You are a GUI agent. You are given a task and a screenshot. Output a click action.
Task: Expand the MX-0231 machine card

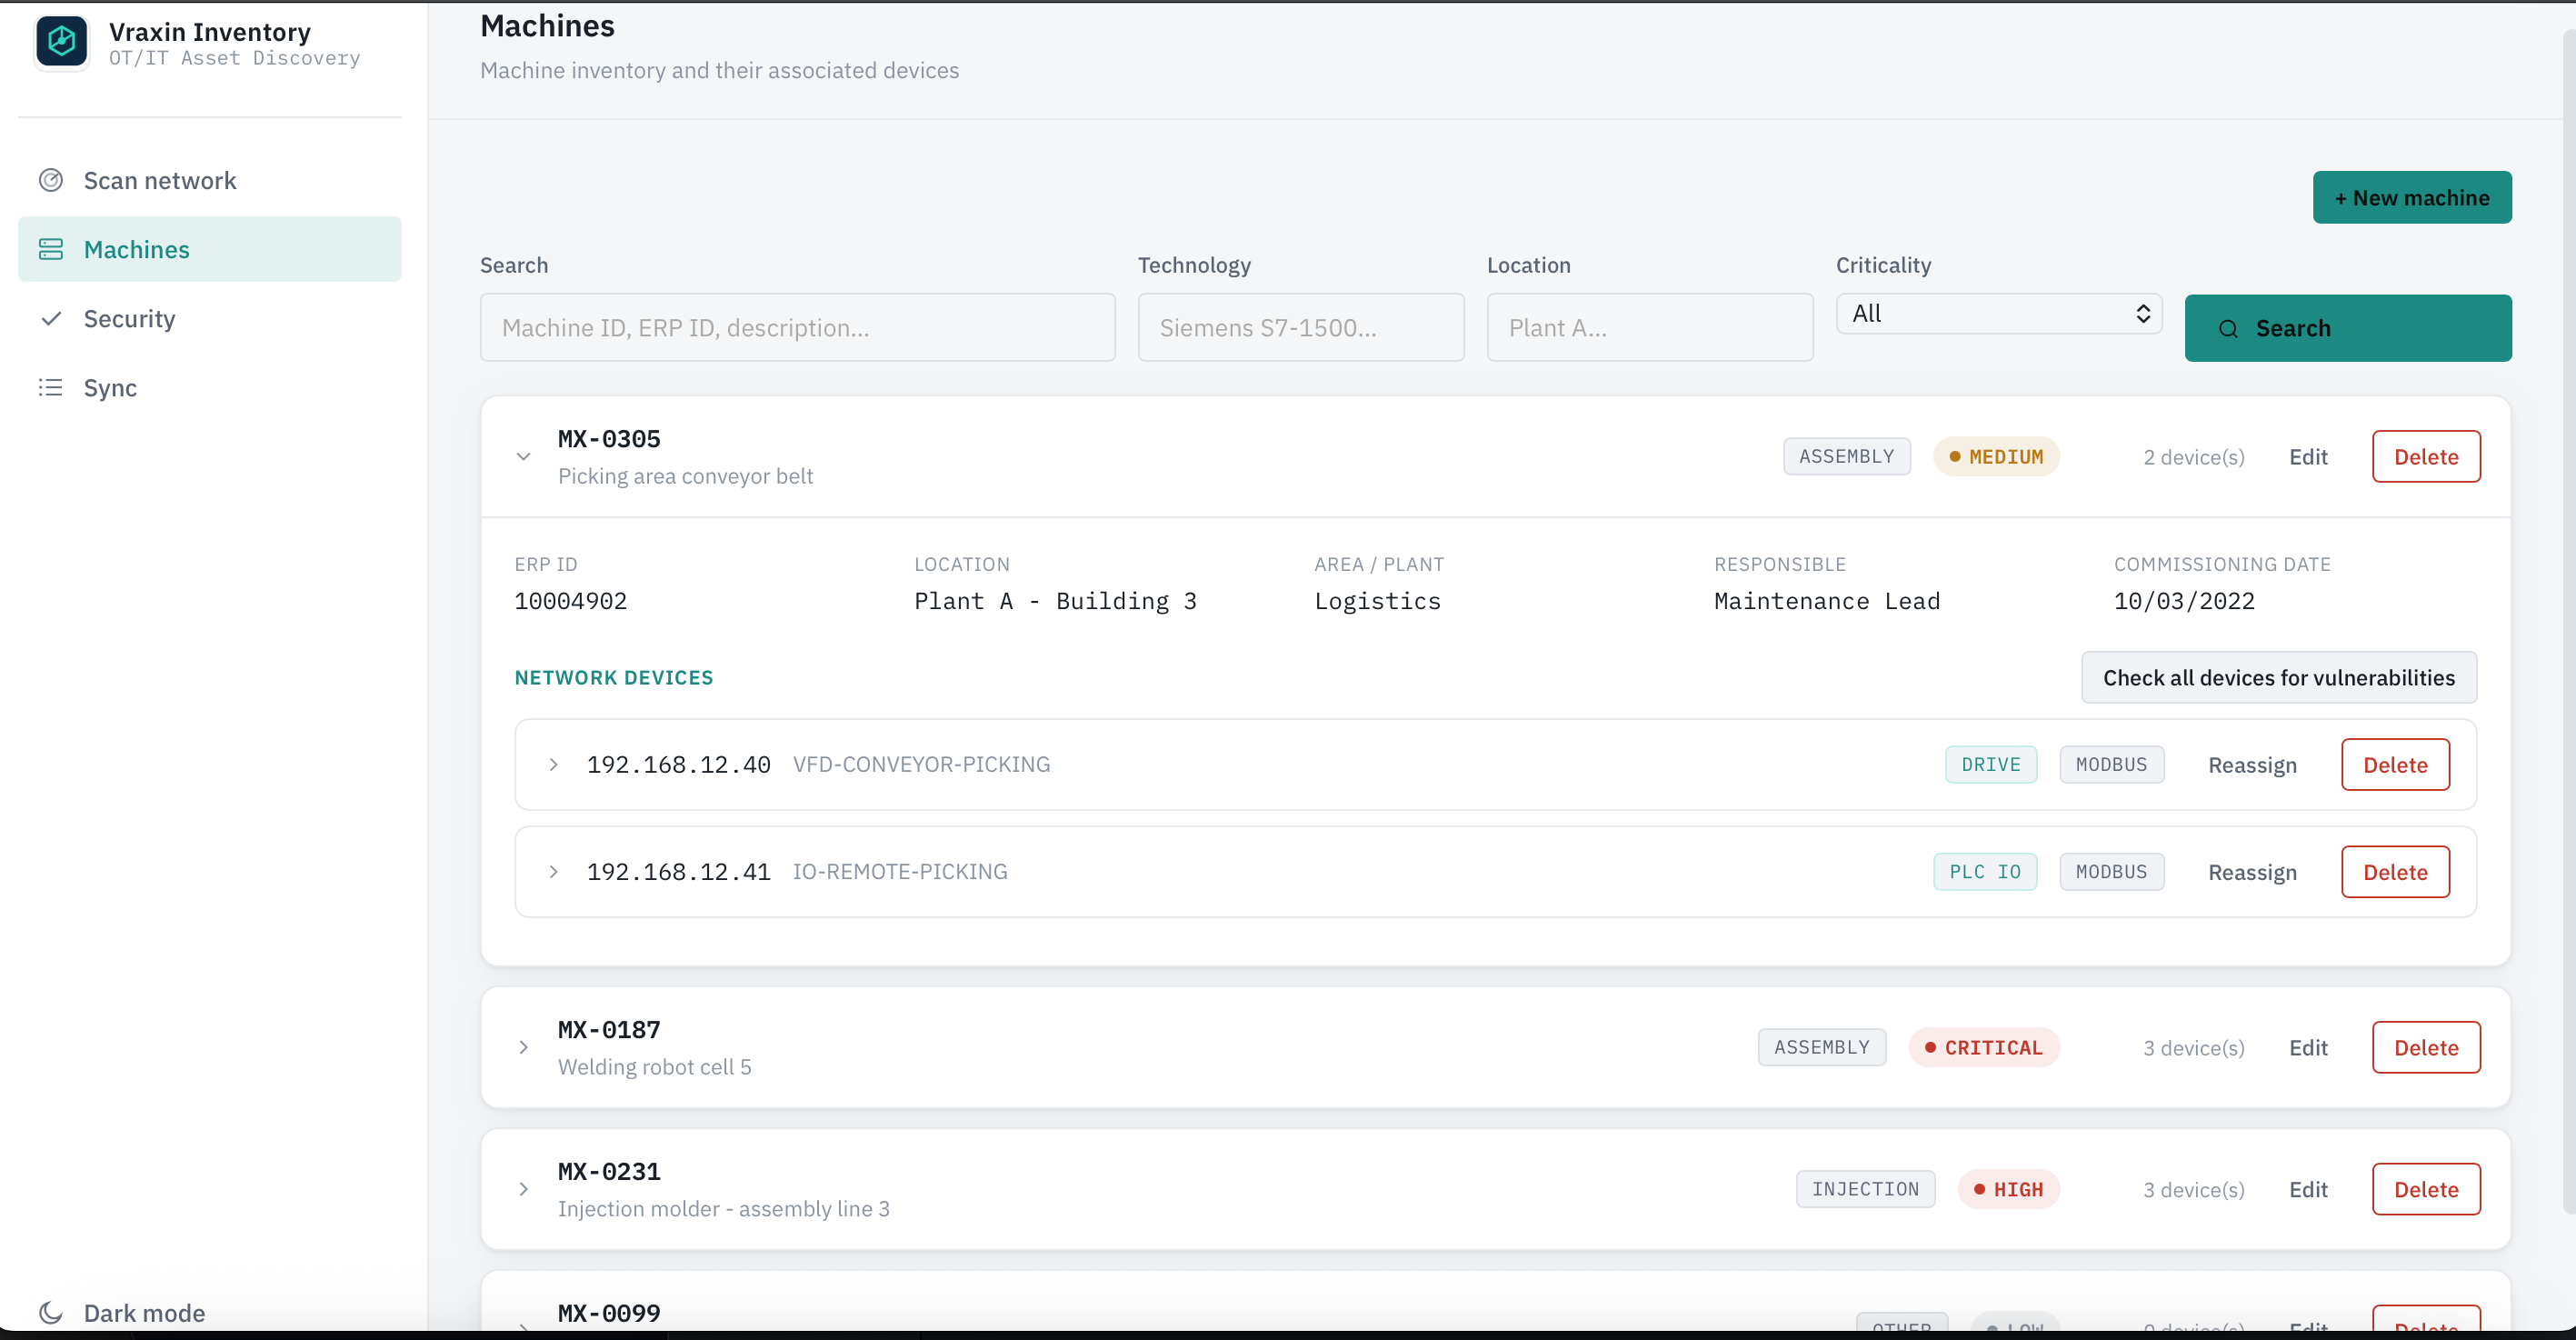pos(523,1189)
